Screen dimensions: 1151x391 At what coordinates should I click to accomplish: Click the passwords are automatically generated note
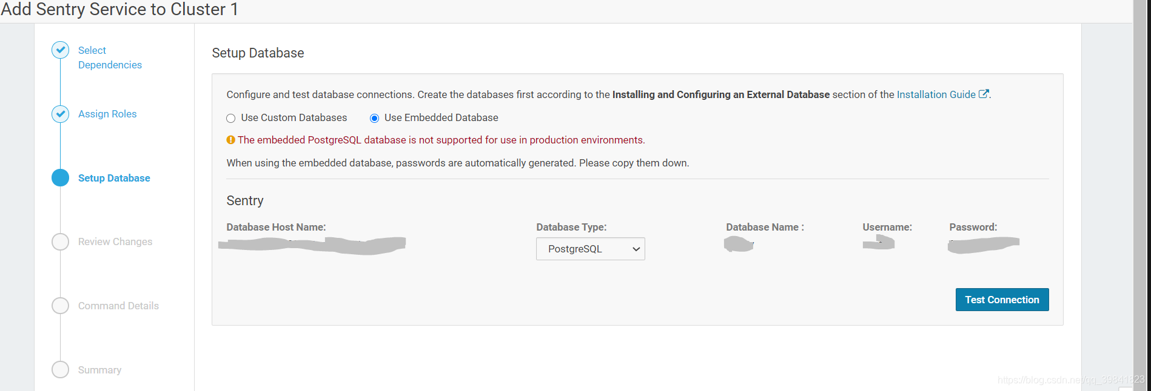coord(457,163)
